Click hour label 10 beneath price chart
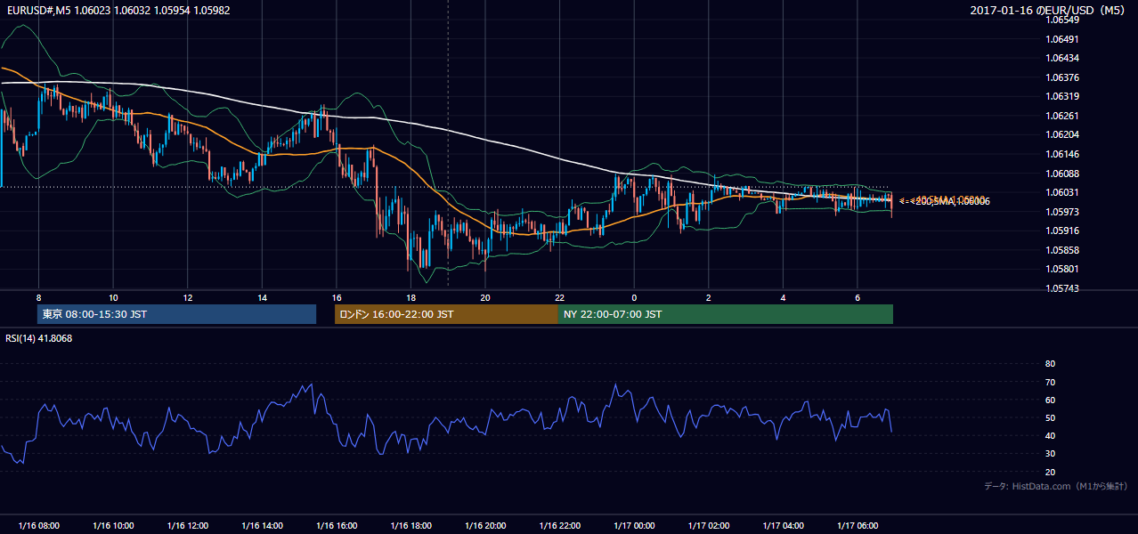 point(113,297)
